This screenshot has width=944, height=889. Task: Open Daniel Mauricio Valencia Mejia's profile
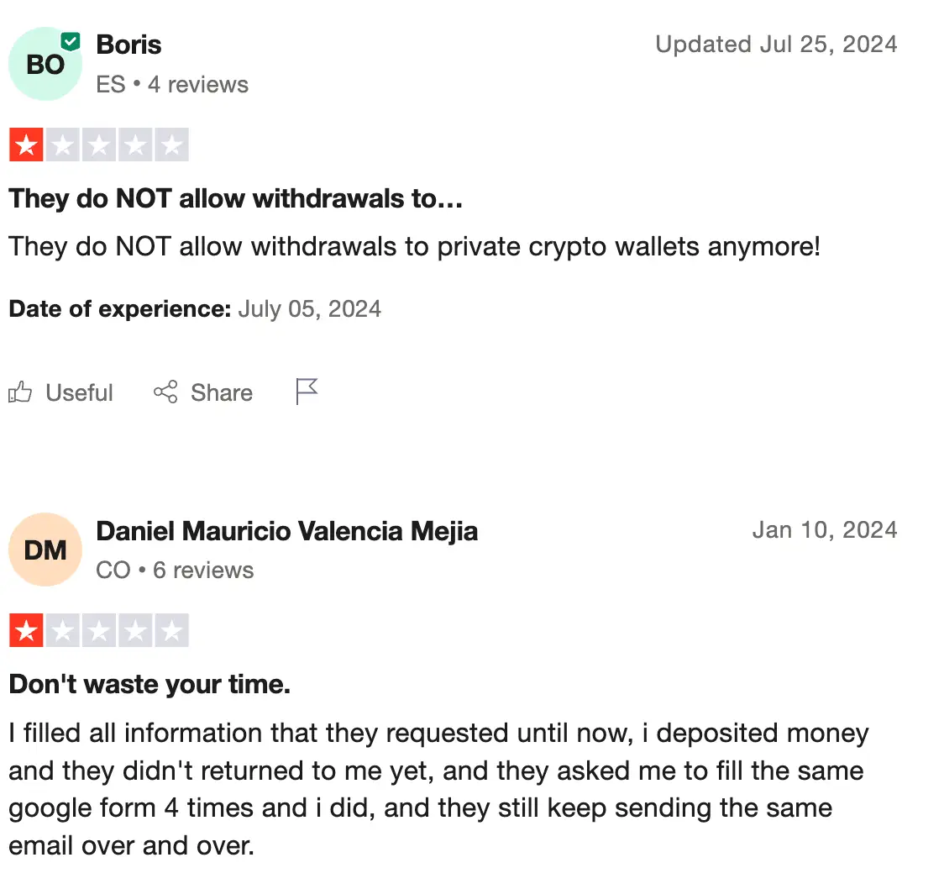pyautogui.click(x=287, y=531)
